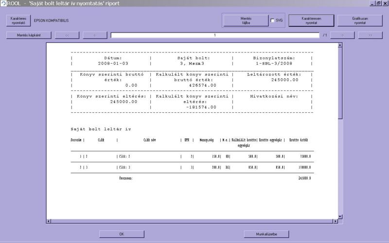Export report using Munkafüzetbe button

point(266,234)
